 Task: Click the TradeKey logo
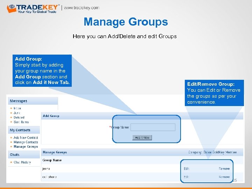coord(33,9)
